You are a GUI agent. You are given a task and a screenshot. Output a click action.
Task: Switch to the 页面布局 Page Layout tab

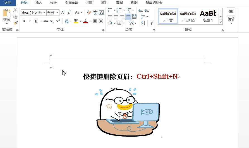click(x=72, y=3)
